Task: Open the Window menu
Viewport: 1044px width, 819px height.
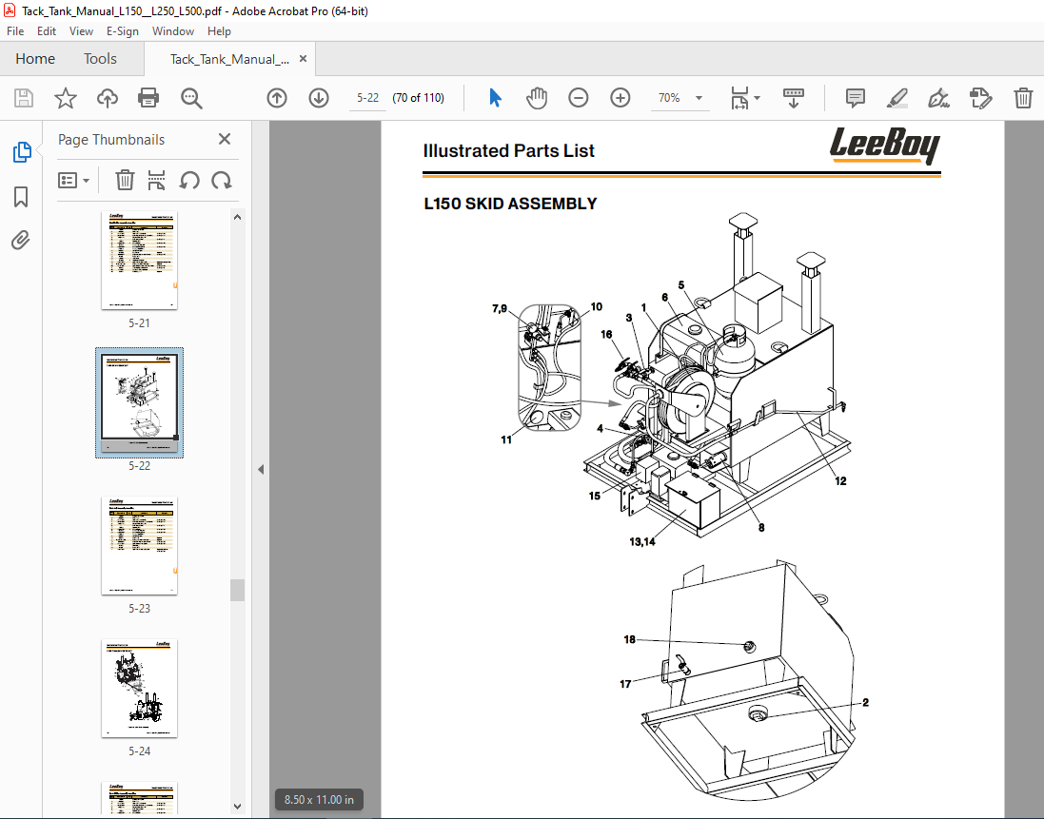Action: click(x=173, y=31)
